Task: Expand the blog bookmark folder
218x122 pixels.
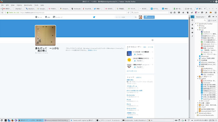Action: pos(198,26)
